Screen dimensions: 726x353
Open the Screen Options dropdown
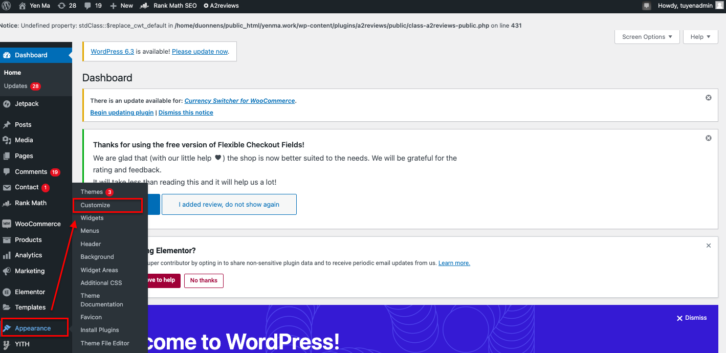tap(647, 36)
